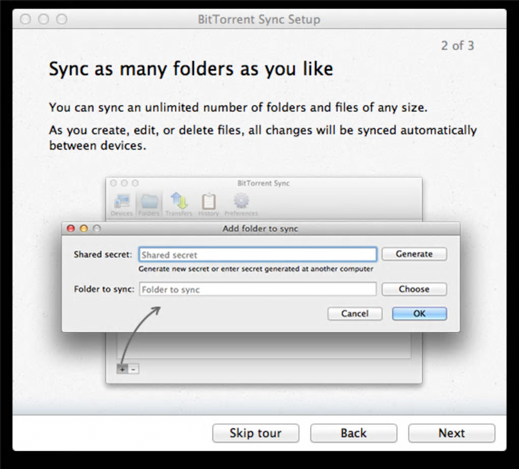Image resolution: width=519 pixels, height=469 pixels.
Task: Click the Shared secret input field
Action: tap(257, 254)
